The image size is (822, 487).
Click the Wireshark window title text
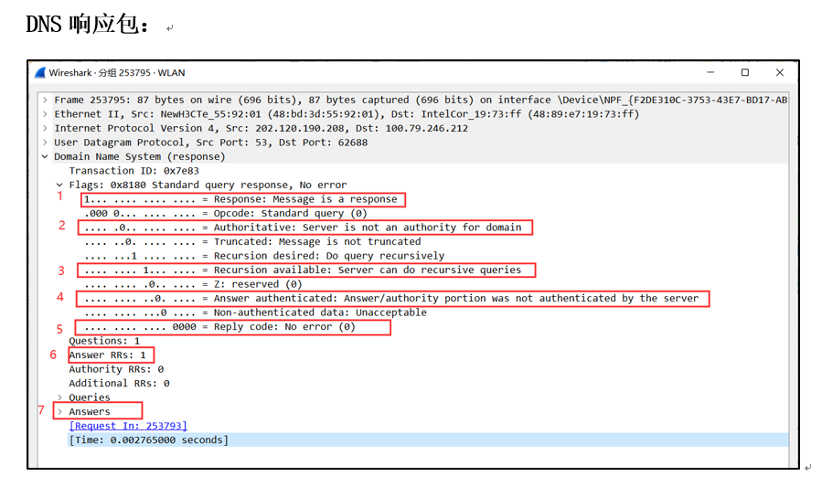[x=117, y=73]
